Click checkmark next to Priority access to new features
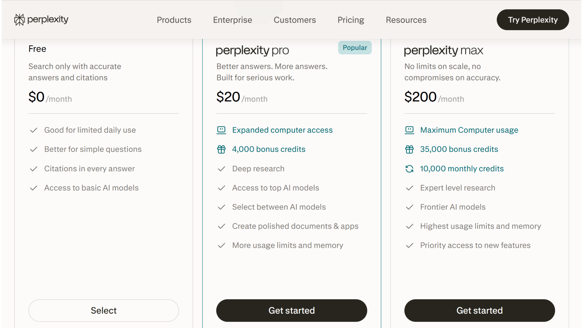583x328 pixels. tap(409, 245)
